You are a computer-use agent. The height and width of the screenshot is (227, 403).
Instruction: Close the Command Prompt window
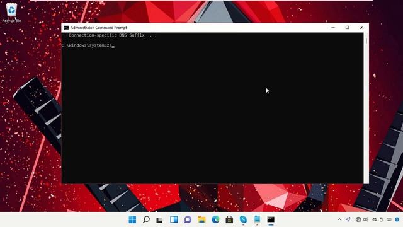pos(361,28)
